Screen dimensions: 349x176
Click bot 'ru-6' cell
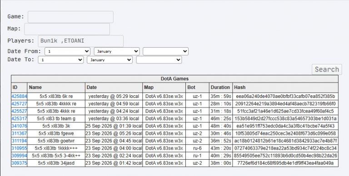click(x=197, y=148)
